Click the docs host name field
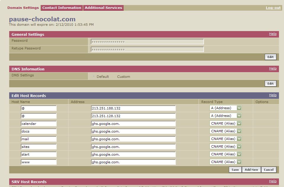This screenshot has width=284, height=187. (x=39, y=131)
